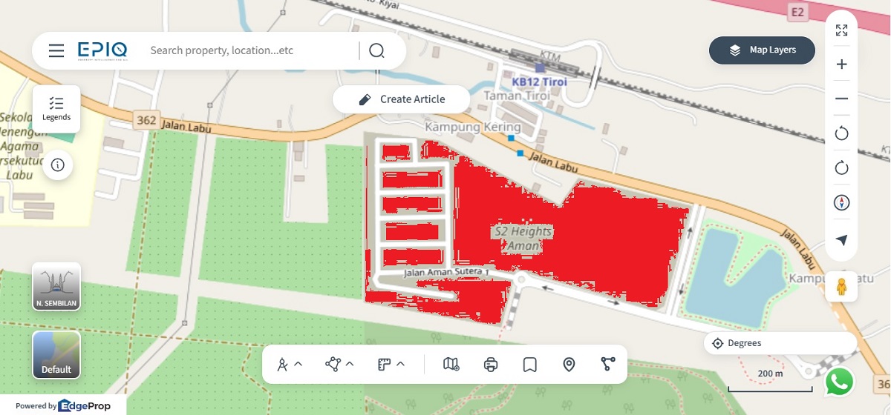
Task: Open the print map tool
Action: tap(490, 364)
